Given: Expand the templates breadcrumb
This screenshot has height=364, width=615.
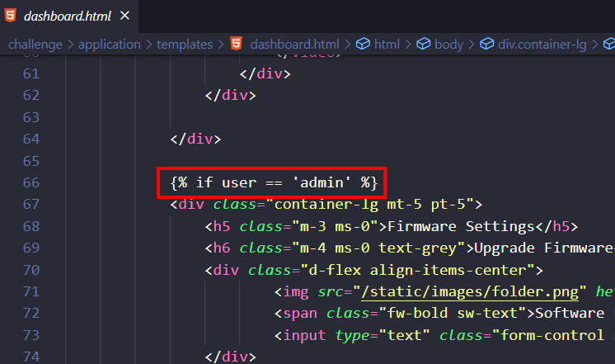Looking at the screenshot, I should pos(186,45).
